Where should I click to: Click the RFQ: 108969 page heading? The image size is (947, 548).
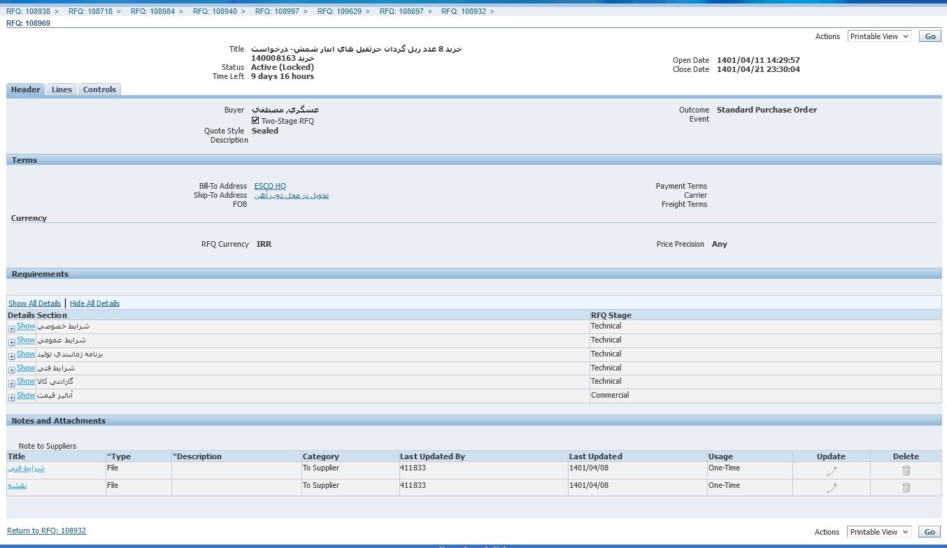tap(28, 23)
